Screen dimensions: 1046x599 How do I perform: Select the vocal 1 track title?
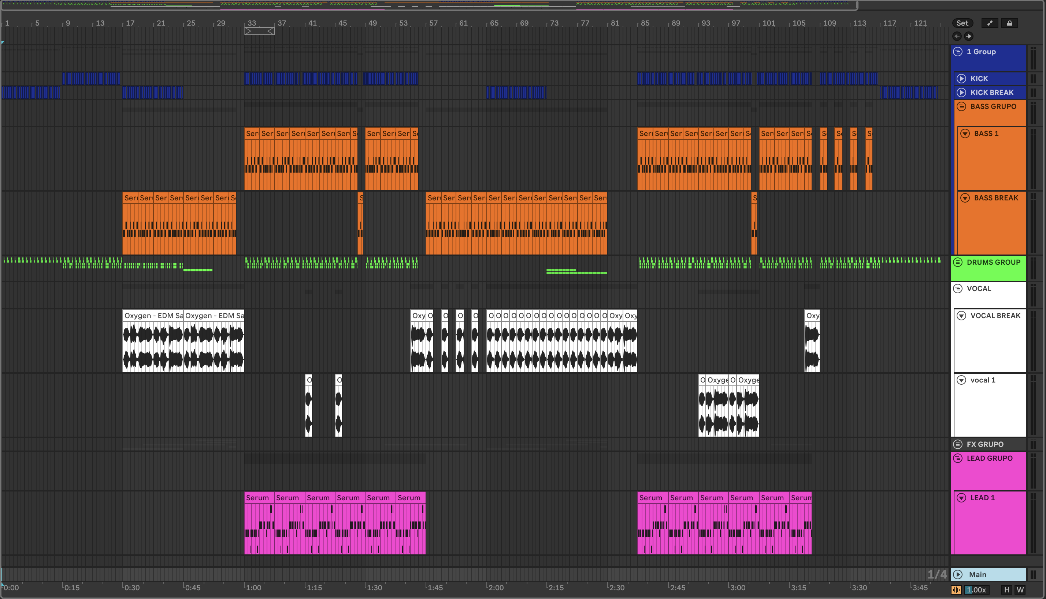983,380
